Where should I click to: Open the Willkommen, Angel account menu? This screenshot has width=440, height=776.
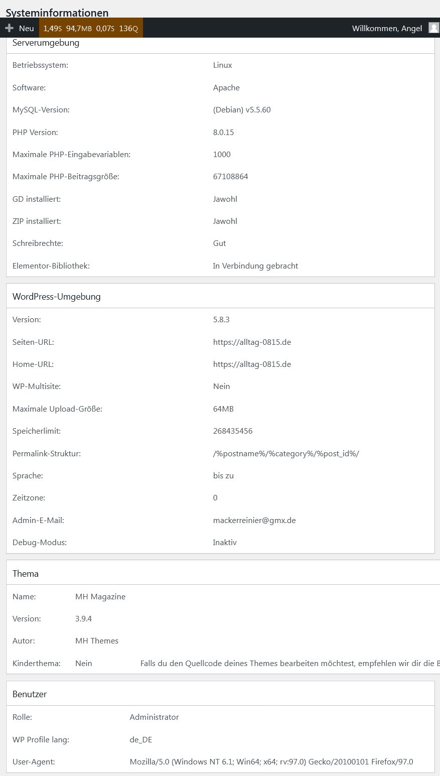[387, 28]
